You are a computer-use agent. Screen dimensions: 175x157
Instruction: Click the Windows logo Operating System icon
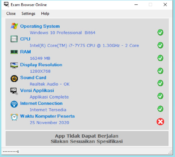(14, 26)
